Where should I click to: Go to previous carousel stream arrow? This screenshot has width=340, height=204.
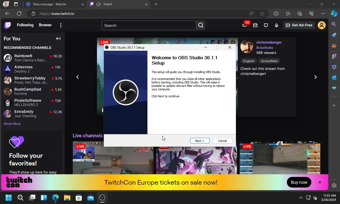click(78, 77)
